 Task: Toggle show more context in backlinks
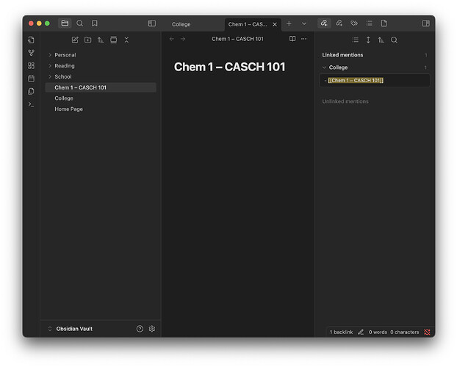tap(368, 40)
